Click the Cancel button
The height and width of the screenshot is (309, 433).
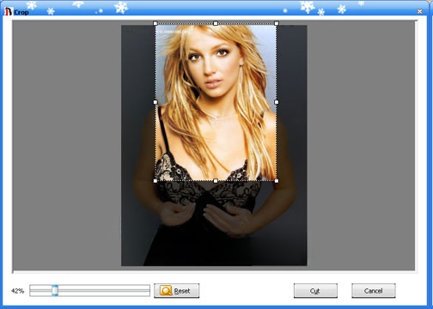click(x=374, y=291)
